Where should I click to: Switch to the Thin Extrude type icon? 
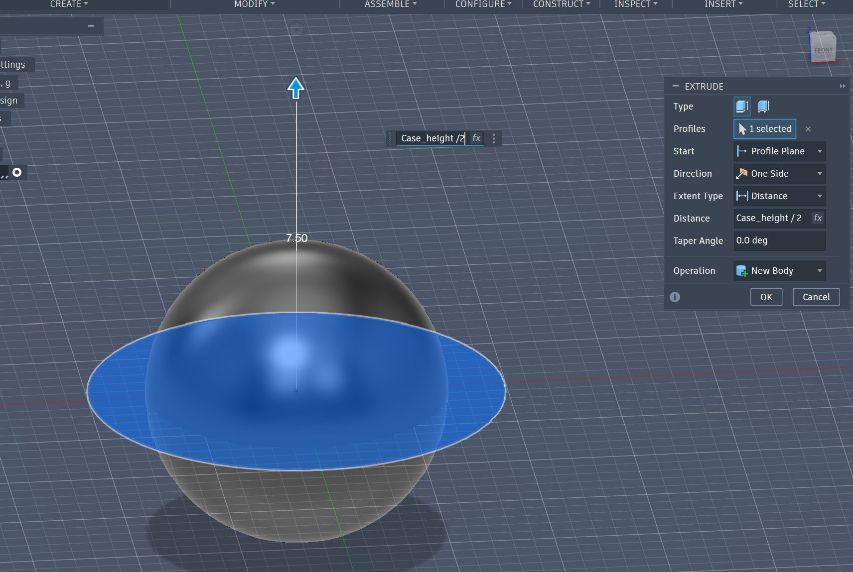click(x=763, y=106)
